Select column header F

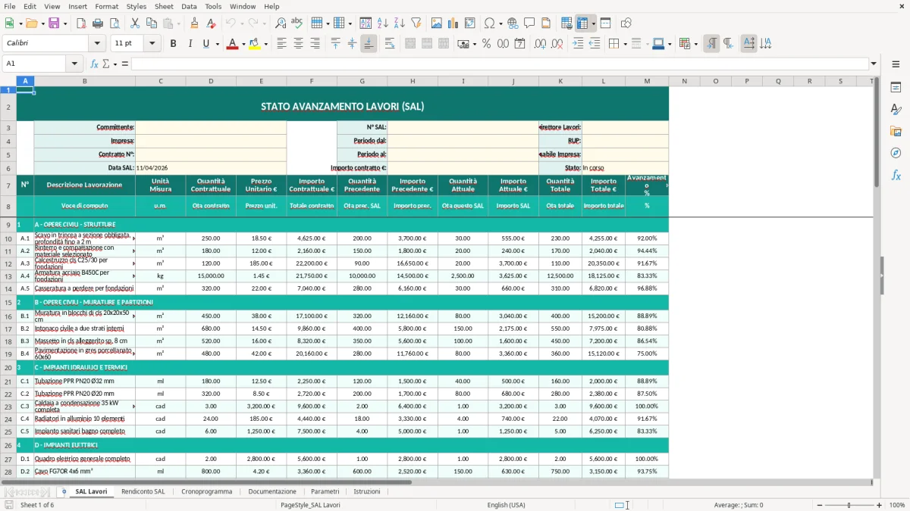click(x=312, y=81)
